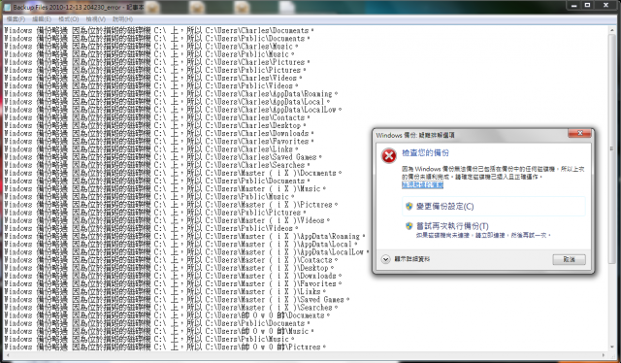
Task: Close the Windows 備份 troubleshooting dialog
Action: 580,133
